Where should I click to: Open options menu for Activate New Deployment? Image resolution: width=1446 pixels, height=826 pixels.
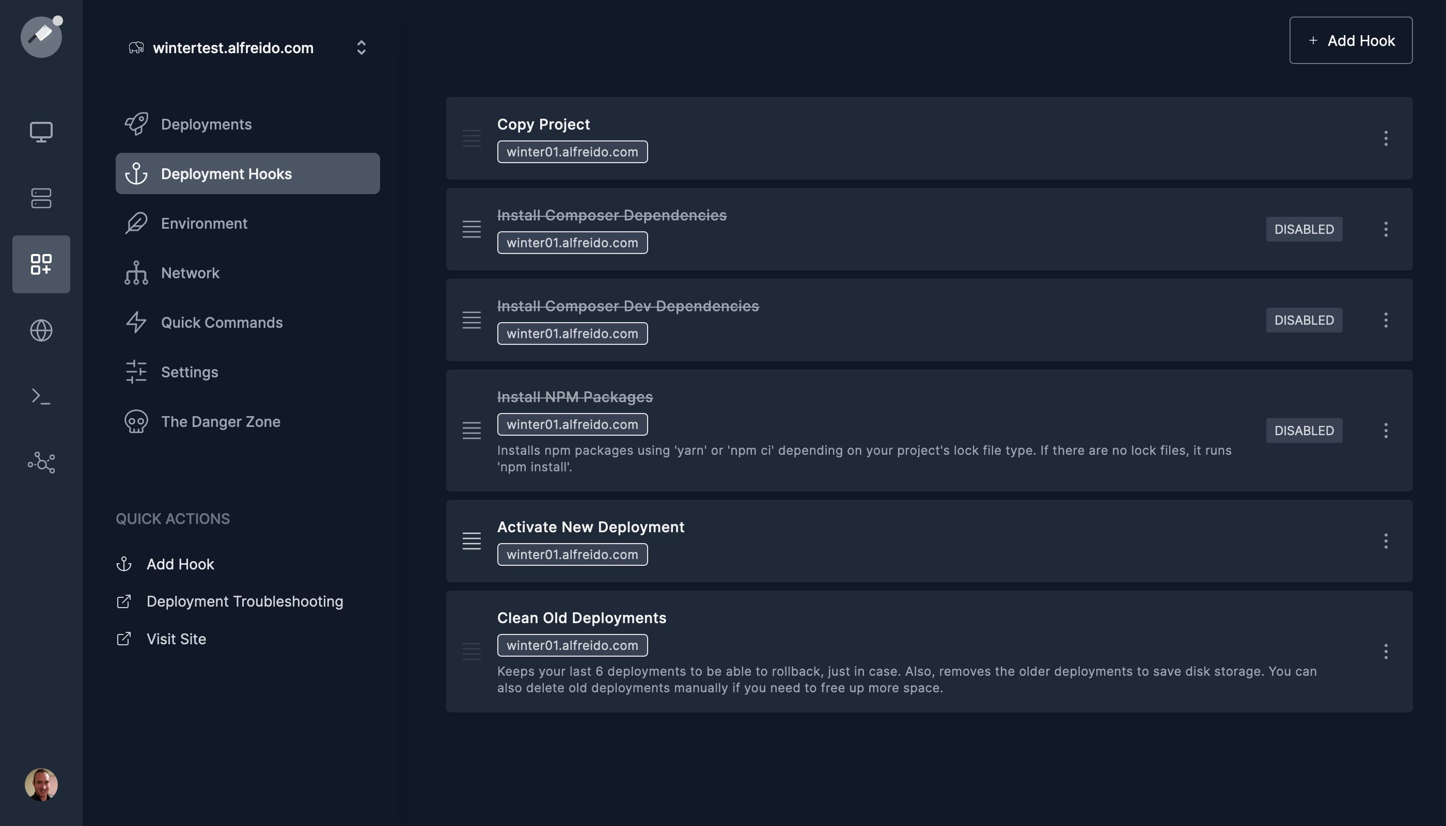(1385, 541)
